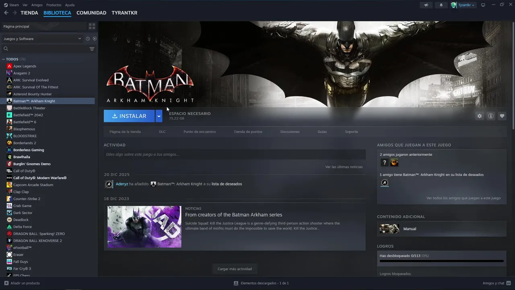515x290 pixels.
Task: Open the announcements megaphone icon
Action: [426, 5]
